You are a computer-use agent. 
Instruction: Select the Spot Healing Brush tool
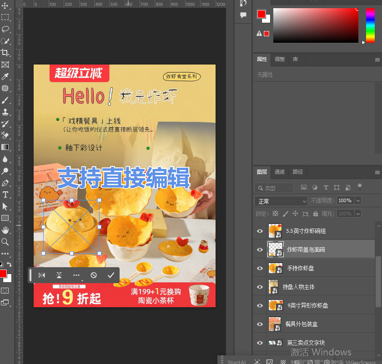pyautogui.click(x=5, y=88)
